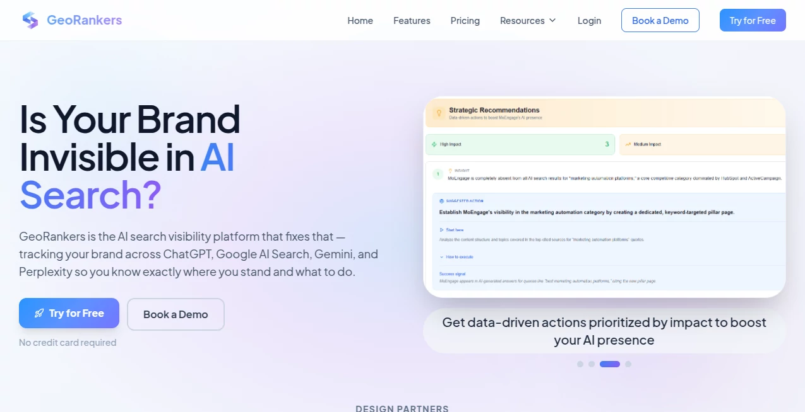Click the lightbulb icon beside Strategic Recommendations
Viewport: 805px width, 412px height.
tap(439, 113)
